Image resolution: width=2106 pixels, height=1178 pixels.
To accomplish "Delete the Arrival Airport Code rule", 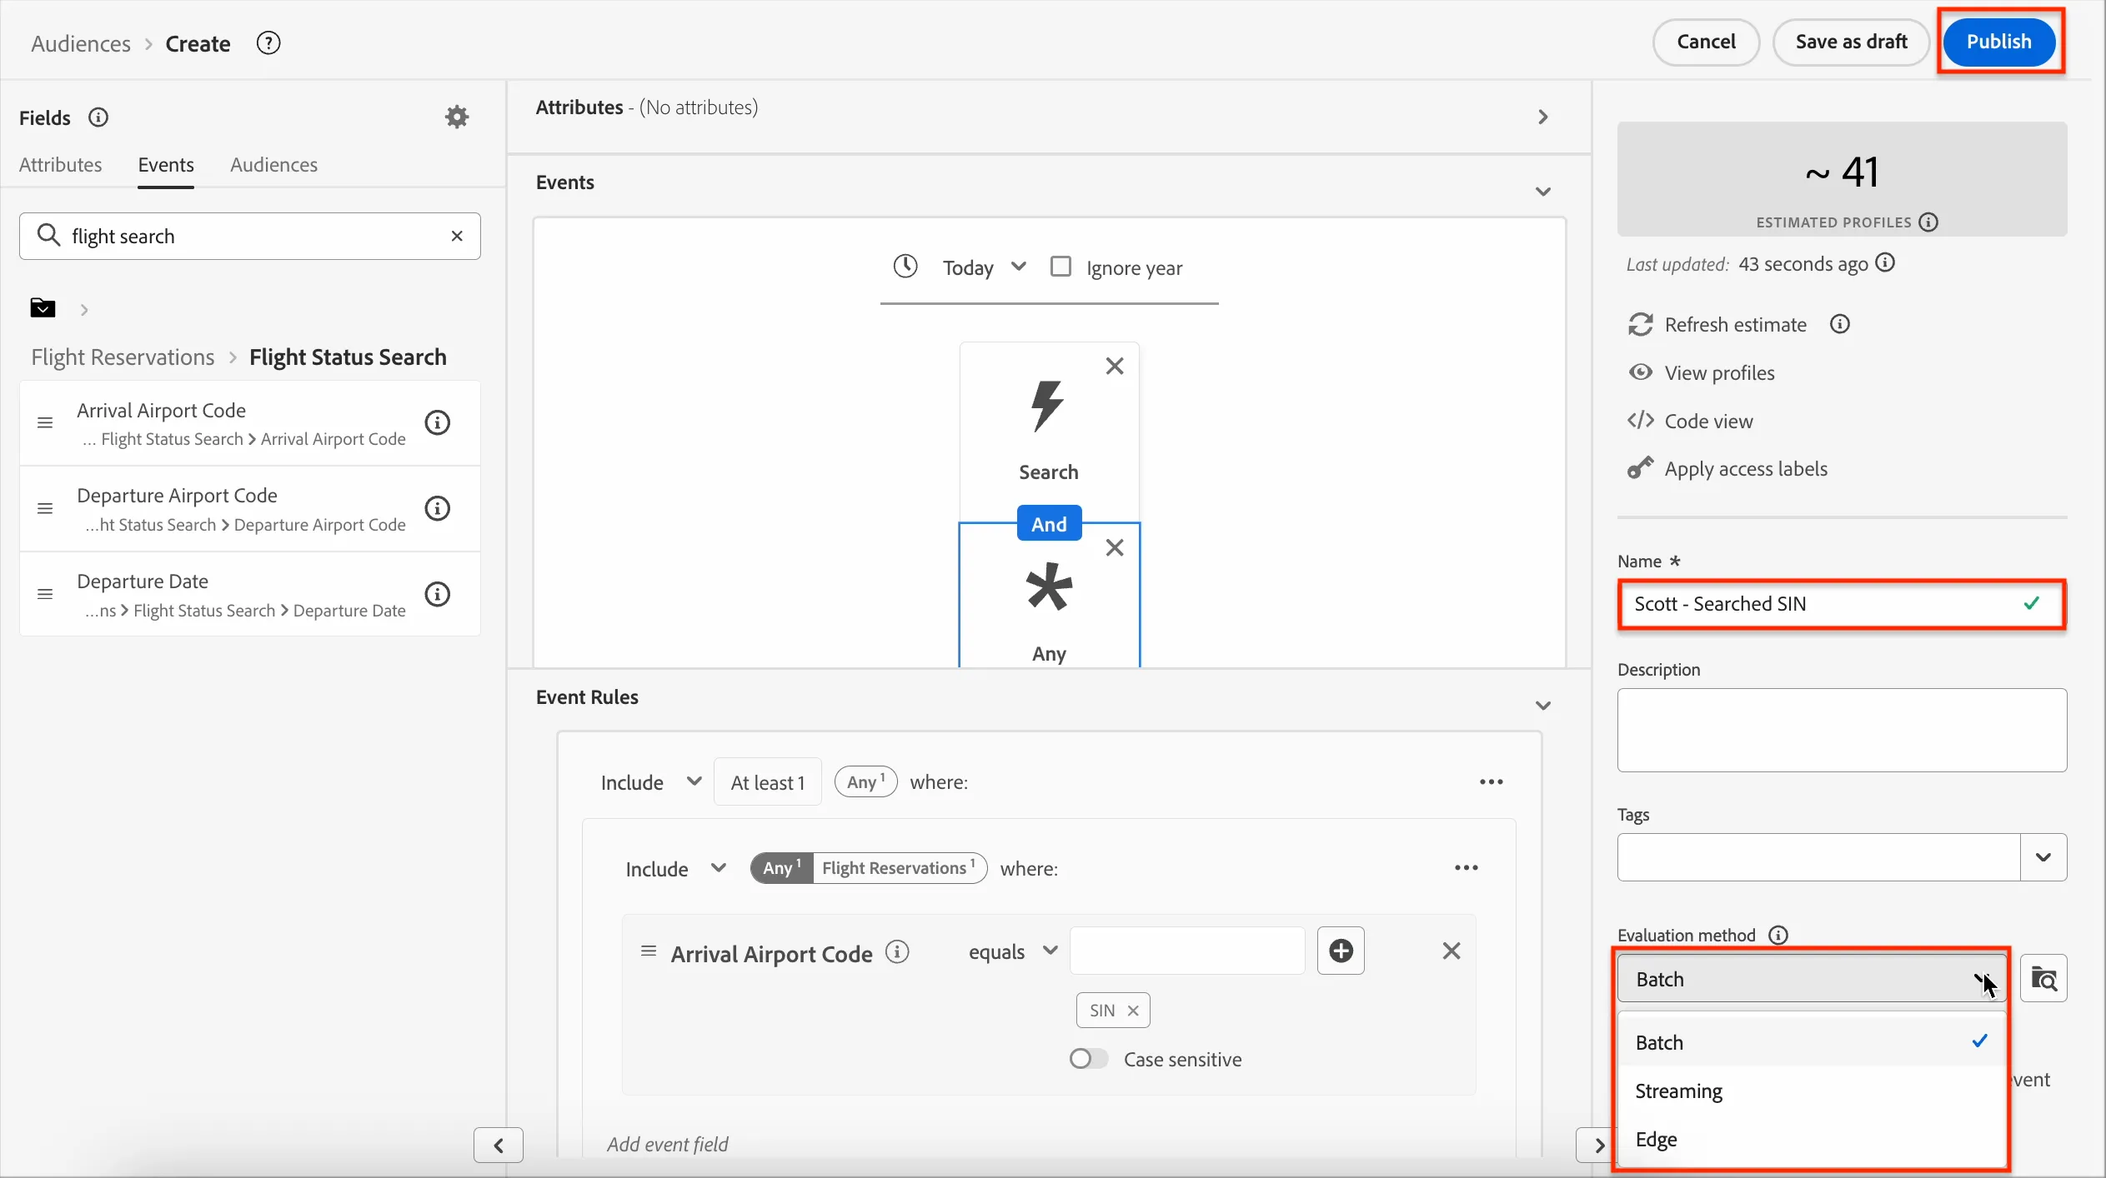I will (1452, 951).
